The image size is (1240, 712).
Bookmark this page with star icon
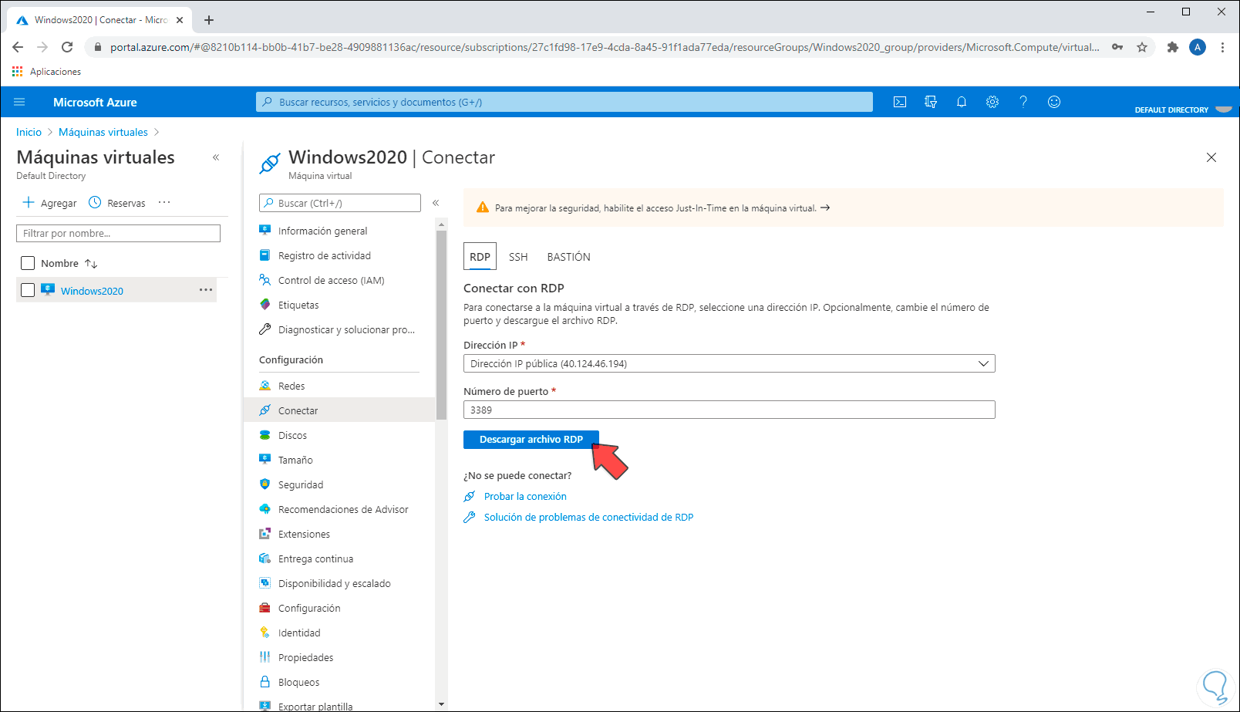pyautogui.click(x=1142, y=47)
